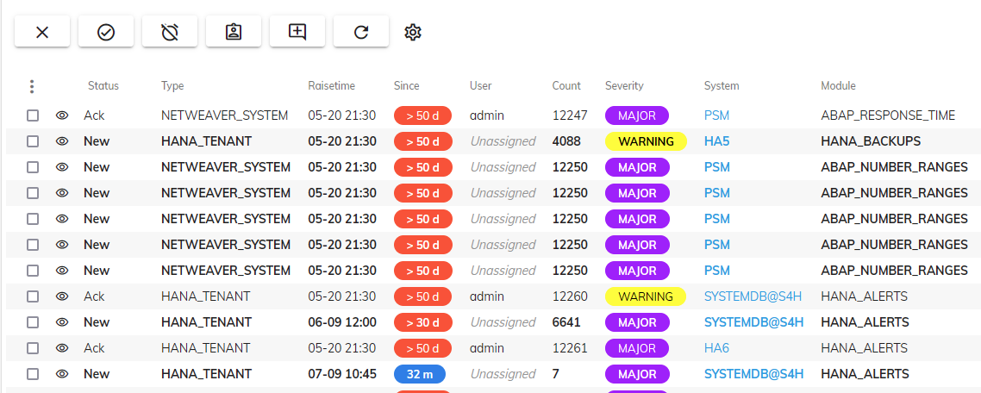Open the three-dot column options menu
Screen dimensions: 981x393
(32, 86)
